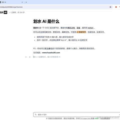Open a new browser tab with plus
120x120 pixels.
point(26,2)
